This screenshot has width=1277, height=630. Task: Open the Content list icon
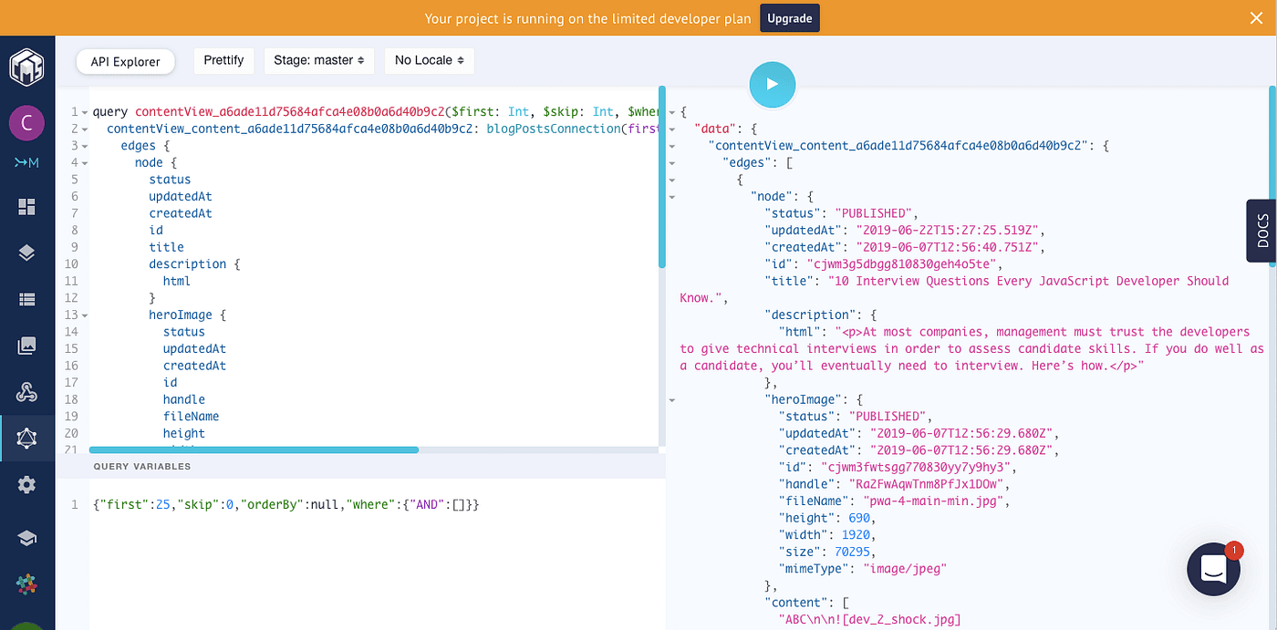point(26,299)
